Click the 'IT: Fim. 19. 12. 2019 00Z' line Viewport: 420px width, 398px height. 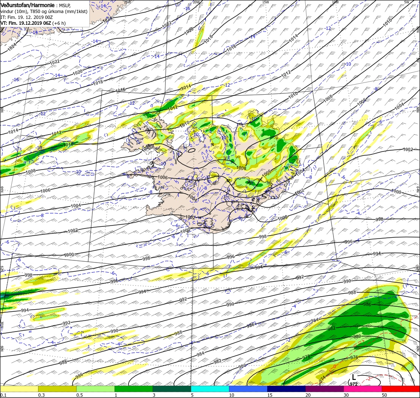(x=26, y=17)
